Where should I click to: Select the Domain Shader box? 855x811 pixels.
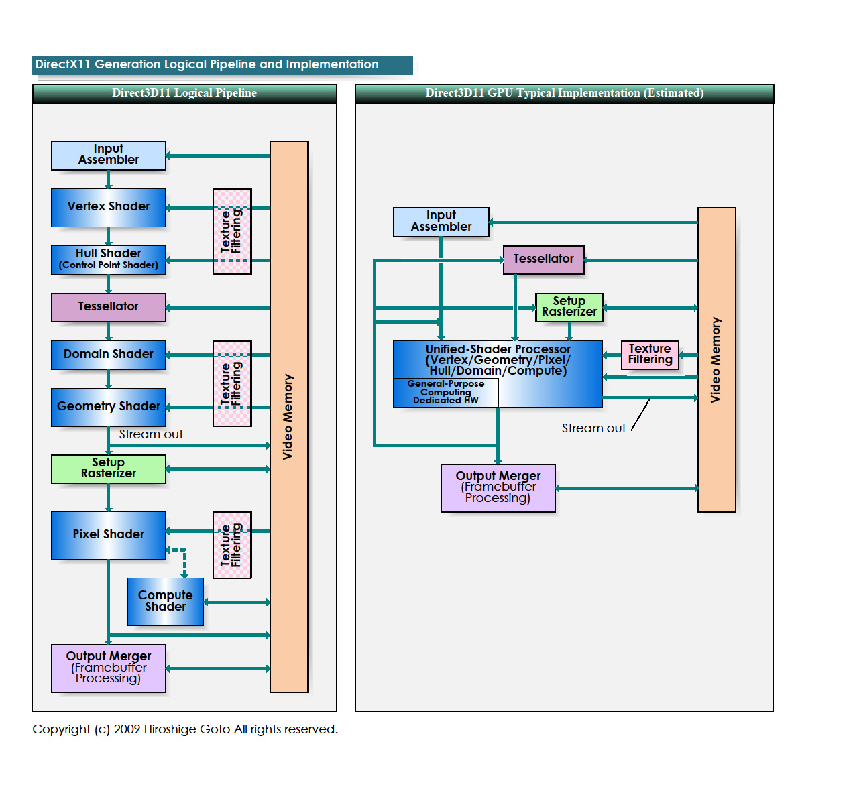[x=109, y=355]
